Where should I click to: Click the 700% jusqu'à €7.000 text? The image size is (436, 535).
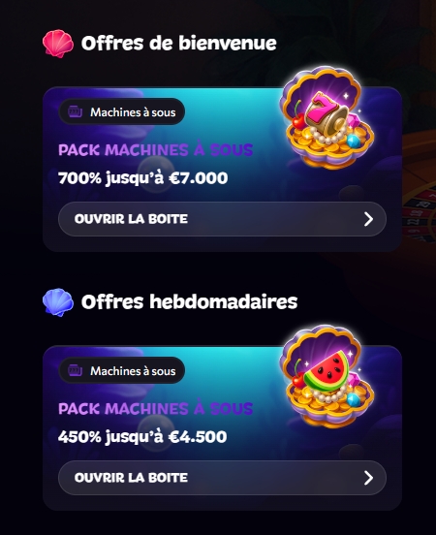pyautogui.click(x=143, y=178)
